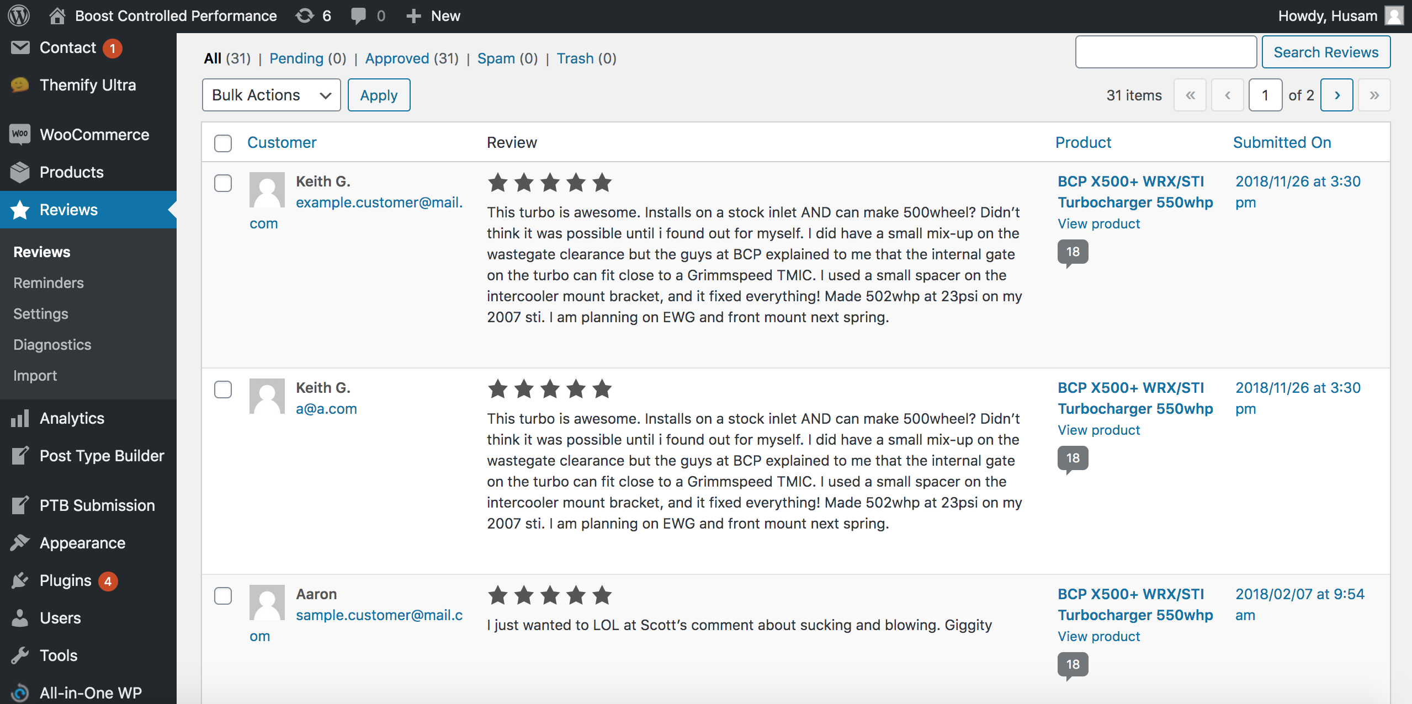Click into the review search field

pos(1165,52)
